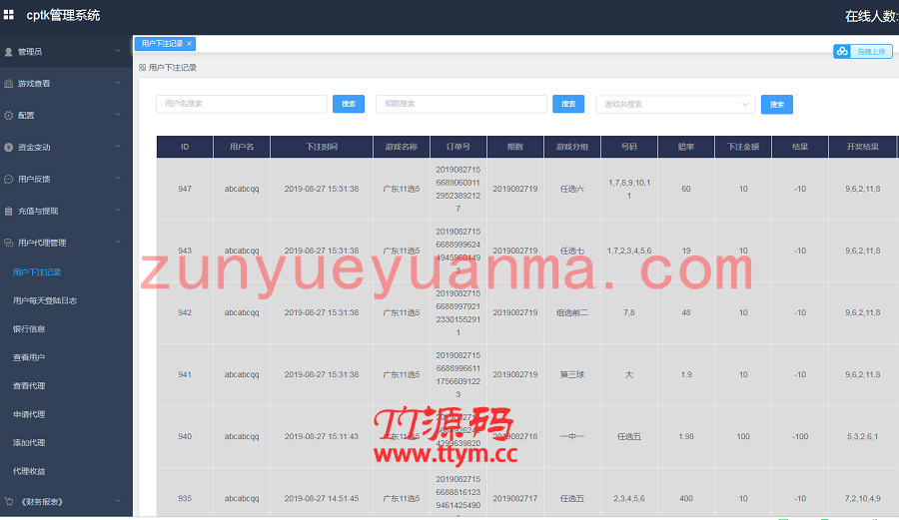Click cptk管理系统 title text

coord(63,15)
